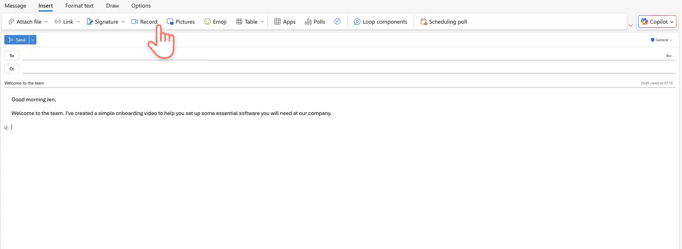Viewport: 682px width, 249px height.
Task: Click the blue Viva diamond icon
Action: [x=337, y=21]
